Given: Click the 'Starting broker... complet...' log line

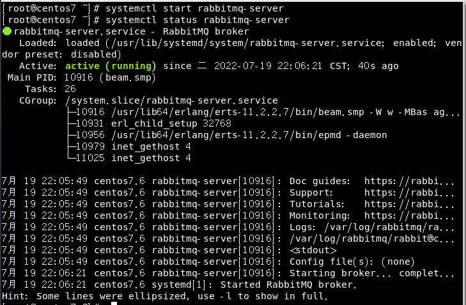Looking at the screenshot, I should [228, 273].
